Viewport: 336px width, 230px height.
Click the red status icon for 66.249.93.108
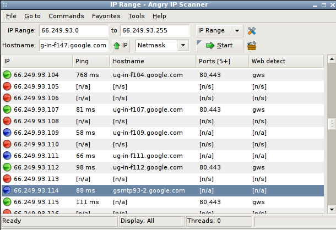pos(7,121)
